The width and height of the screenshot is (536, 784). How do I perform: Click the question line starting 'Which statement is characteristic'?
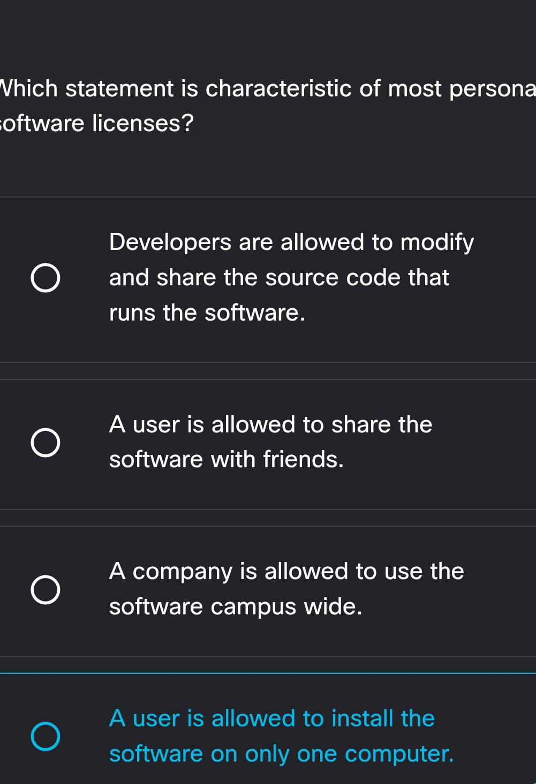tap(268, 89)
